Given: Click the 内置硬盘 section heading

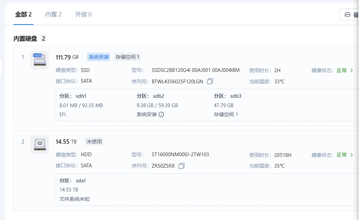Looking at the screenshot, I should (x=25, y=39).
